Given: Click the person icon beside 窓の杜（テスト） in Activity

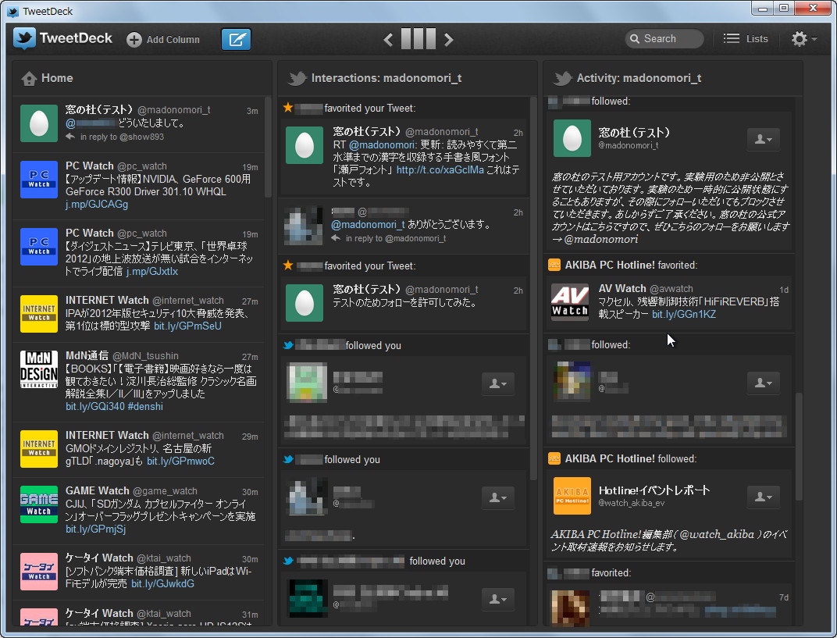Looking at the screenshot, I should click(x=764, y=139).
